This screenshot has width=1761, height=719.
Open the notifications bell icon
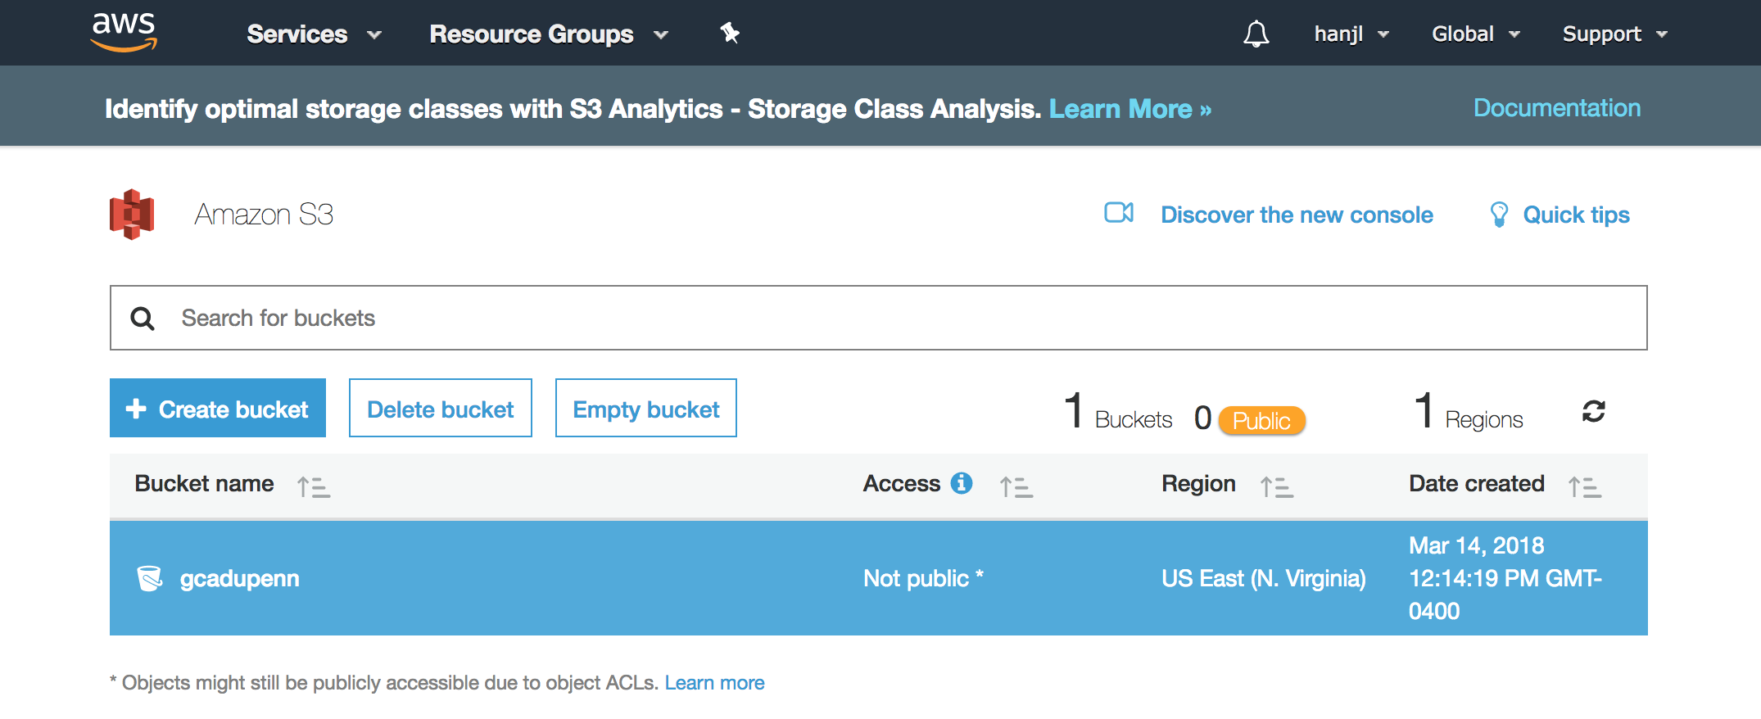click(1256, 34)
